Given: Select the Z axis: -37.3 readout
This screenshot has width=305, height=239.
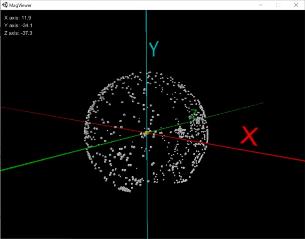Looking at the screenshot, I should 18,33.
